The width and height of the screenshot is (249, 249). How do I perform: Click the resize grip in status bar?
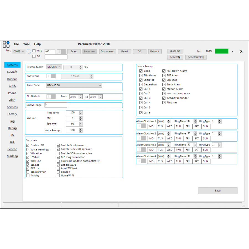coord(243,206)
